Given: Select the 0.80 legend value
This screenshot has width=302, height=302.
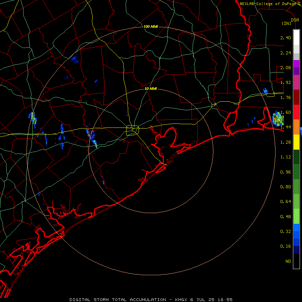Looking at the screenshot, I should 286,187.
